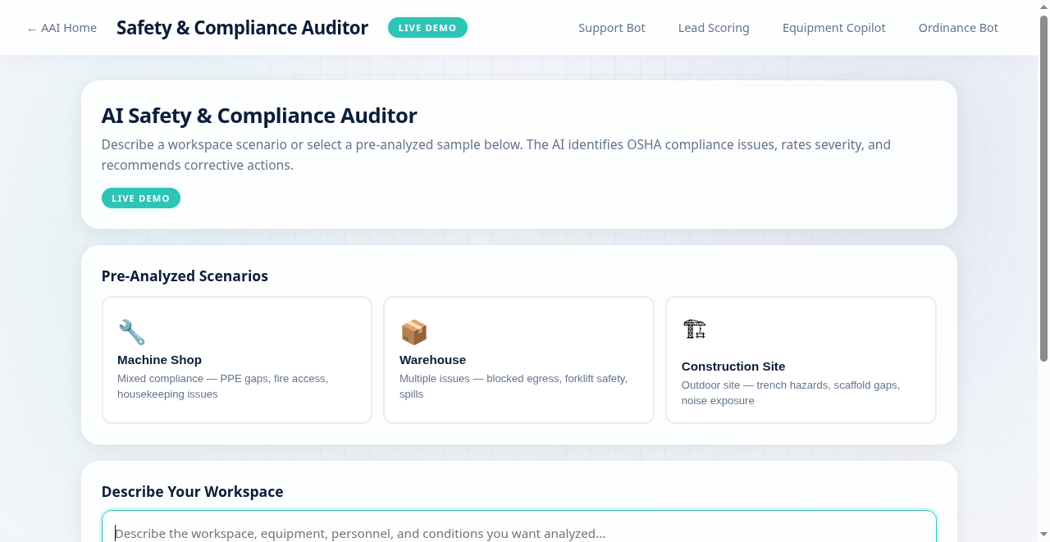The image size is (1050, 542).
Task: Click the Construction Site crane icon
Action: pos(695,330)
